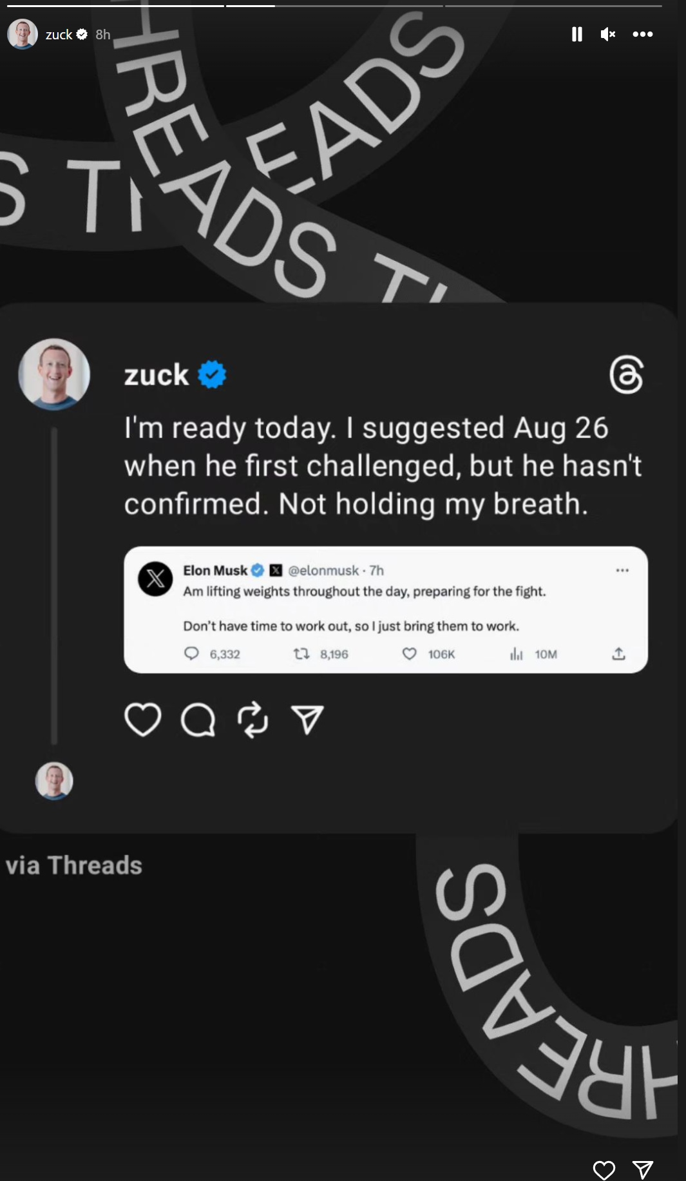Open the three-dot story options menu
The width and height of the screenshot is (686, 1181).
coord(642,34)
